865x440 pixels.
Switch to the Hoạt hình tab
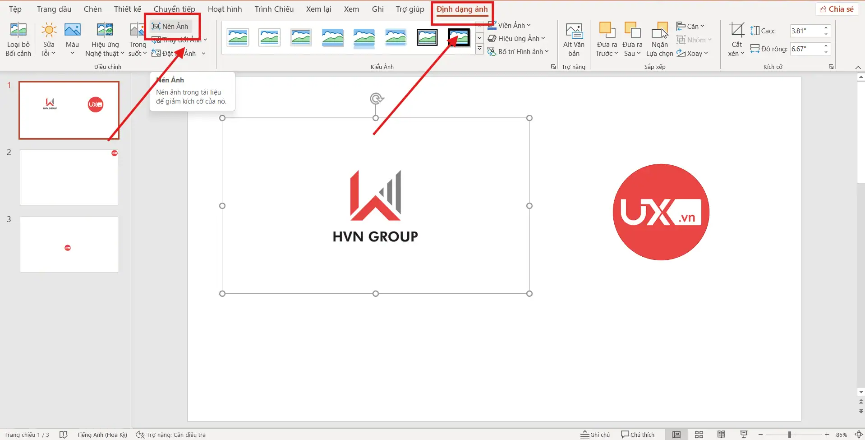[x=225, y=9]
